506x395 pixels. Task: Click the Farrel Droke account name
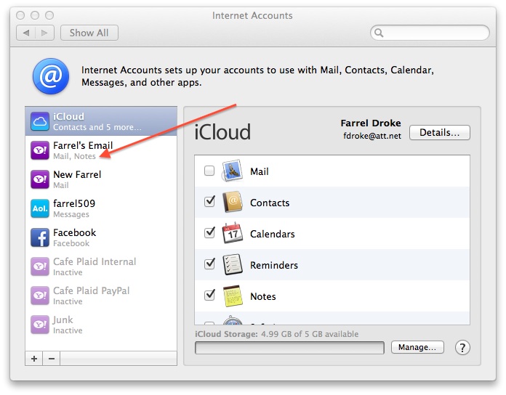pyautogui.click(x=371, y=123)
